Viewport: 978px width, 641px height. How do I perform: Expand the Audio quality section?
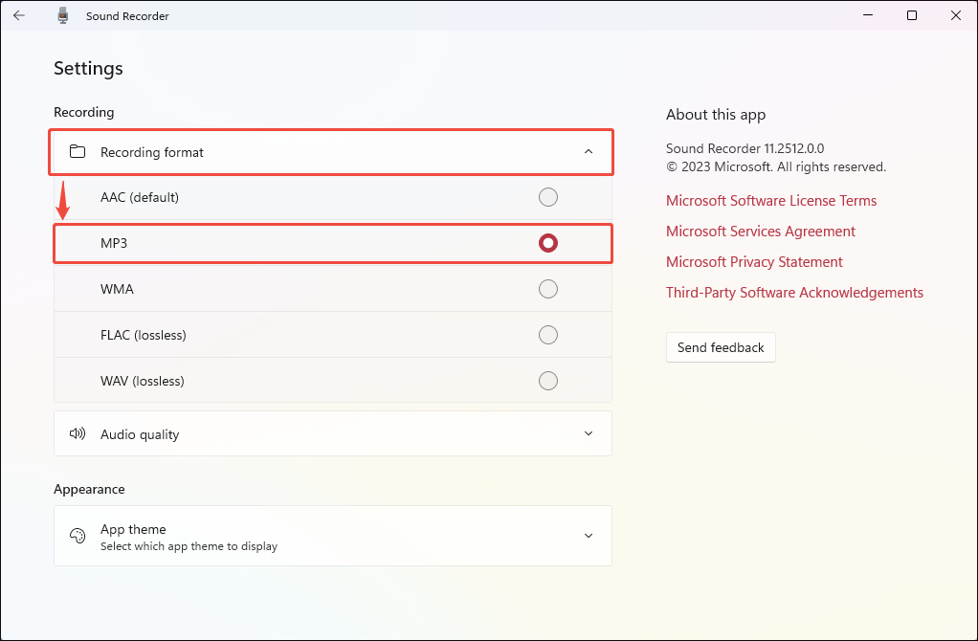pos(589,433)
